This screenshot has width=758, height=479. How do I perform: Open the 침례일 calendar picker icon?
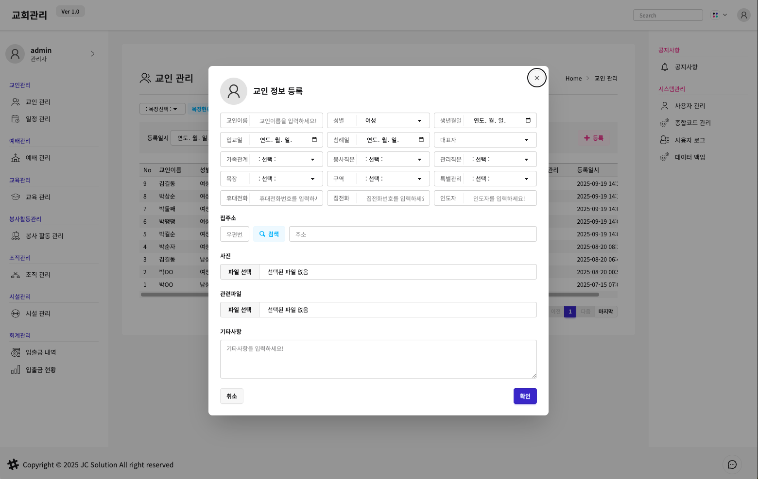[421, 140]
